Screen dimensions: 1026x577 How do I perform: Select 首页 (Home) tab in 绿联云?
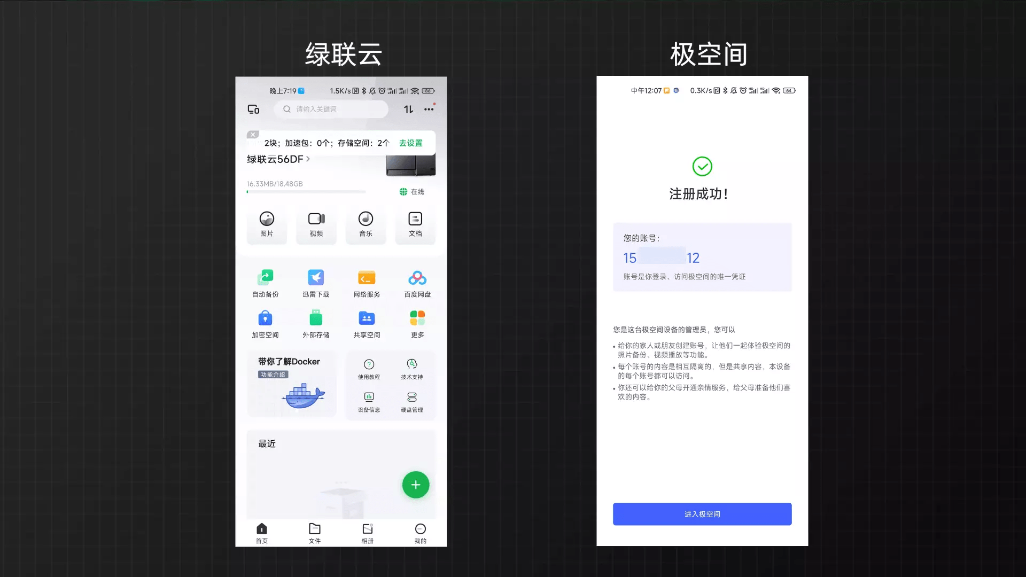tap(261, 533)
